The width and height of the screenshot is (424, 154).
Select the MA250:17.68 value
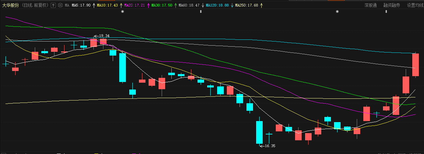[x=246, y=5]
